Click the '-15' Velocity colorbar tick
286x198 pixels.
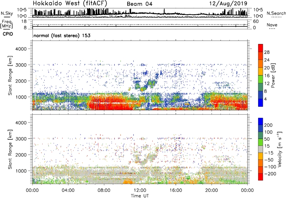pyautogui.click(x=268, y=153)
